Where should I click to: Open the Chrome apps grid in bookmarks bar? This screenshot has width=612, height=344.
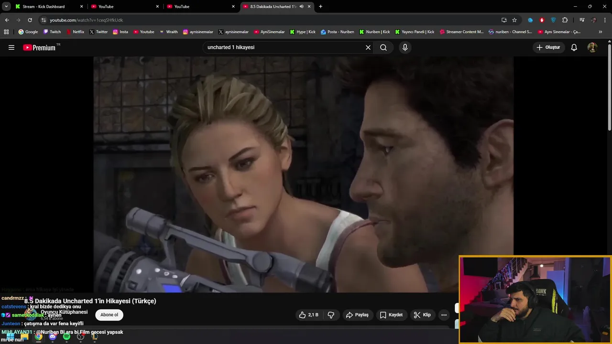tap(6, 32)
